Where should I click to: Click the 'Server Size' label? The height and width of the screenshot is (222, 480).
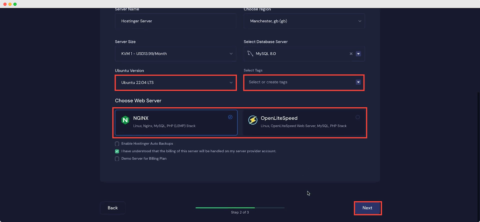[125, 42]
